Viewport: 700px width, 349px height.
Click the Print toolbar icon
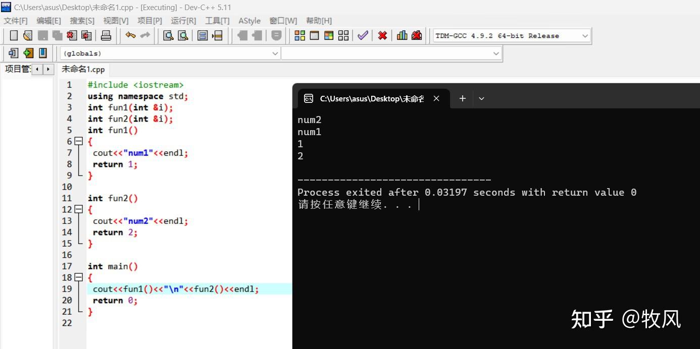pyautogui.click(x=106, y=35)
